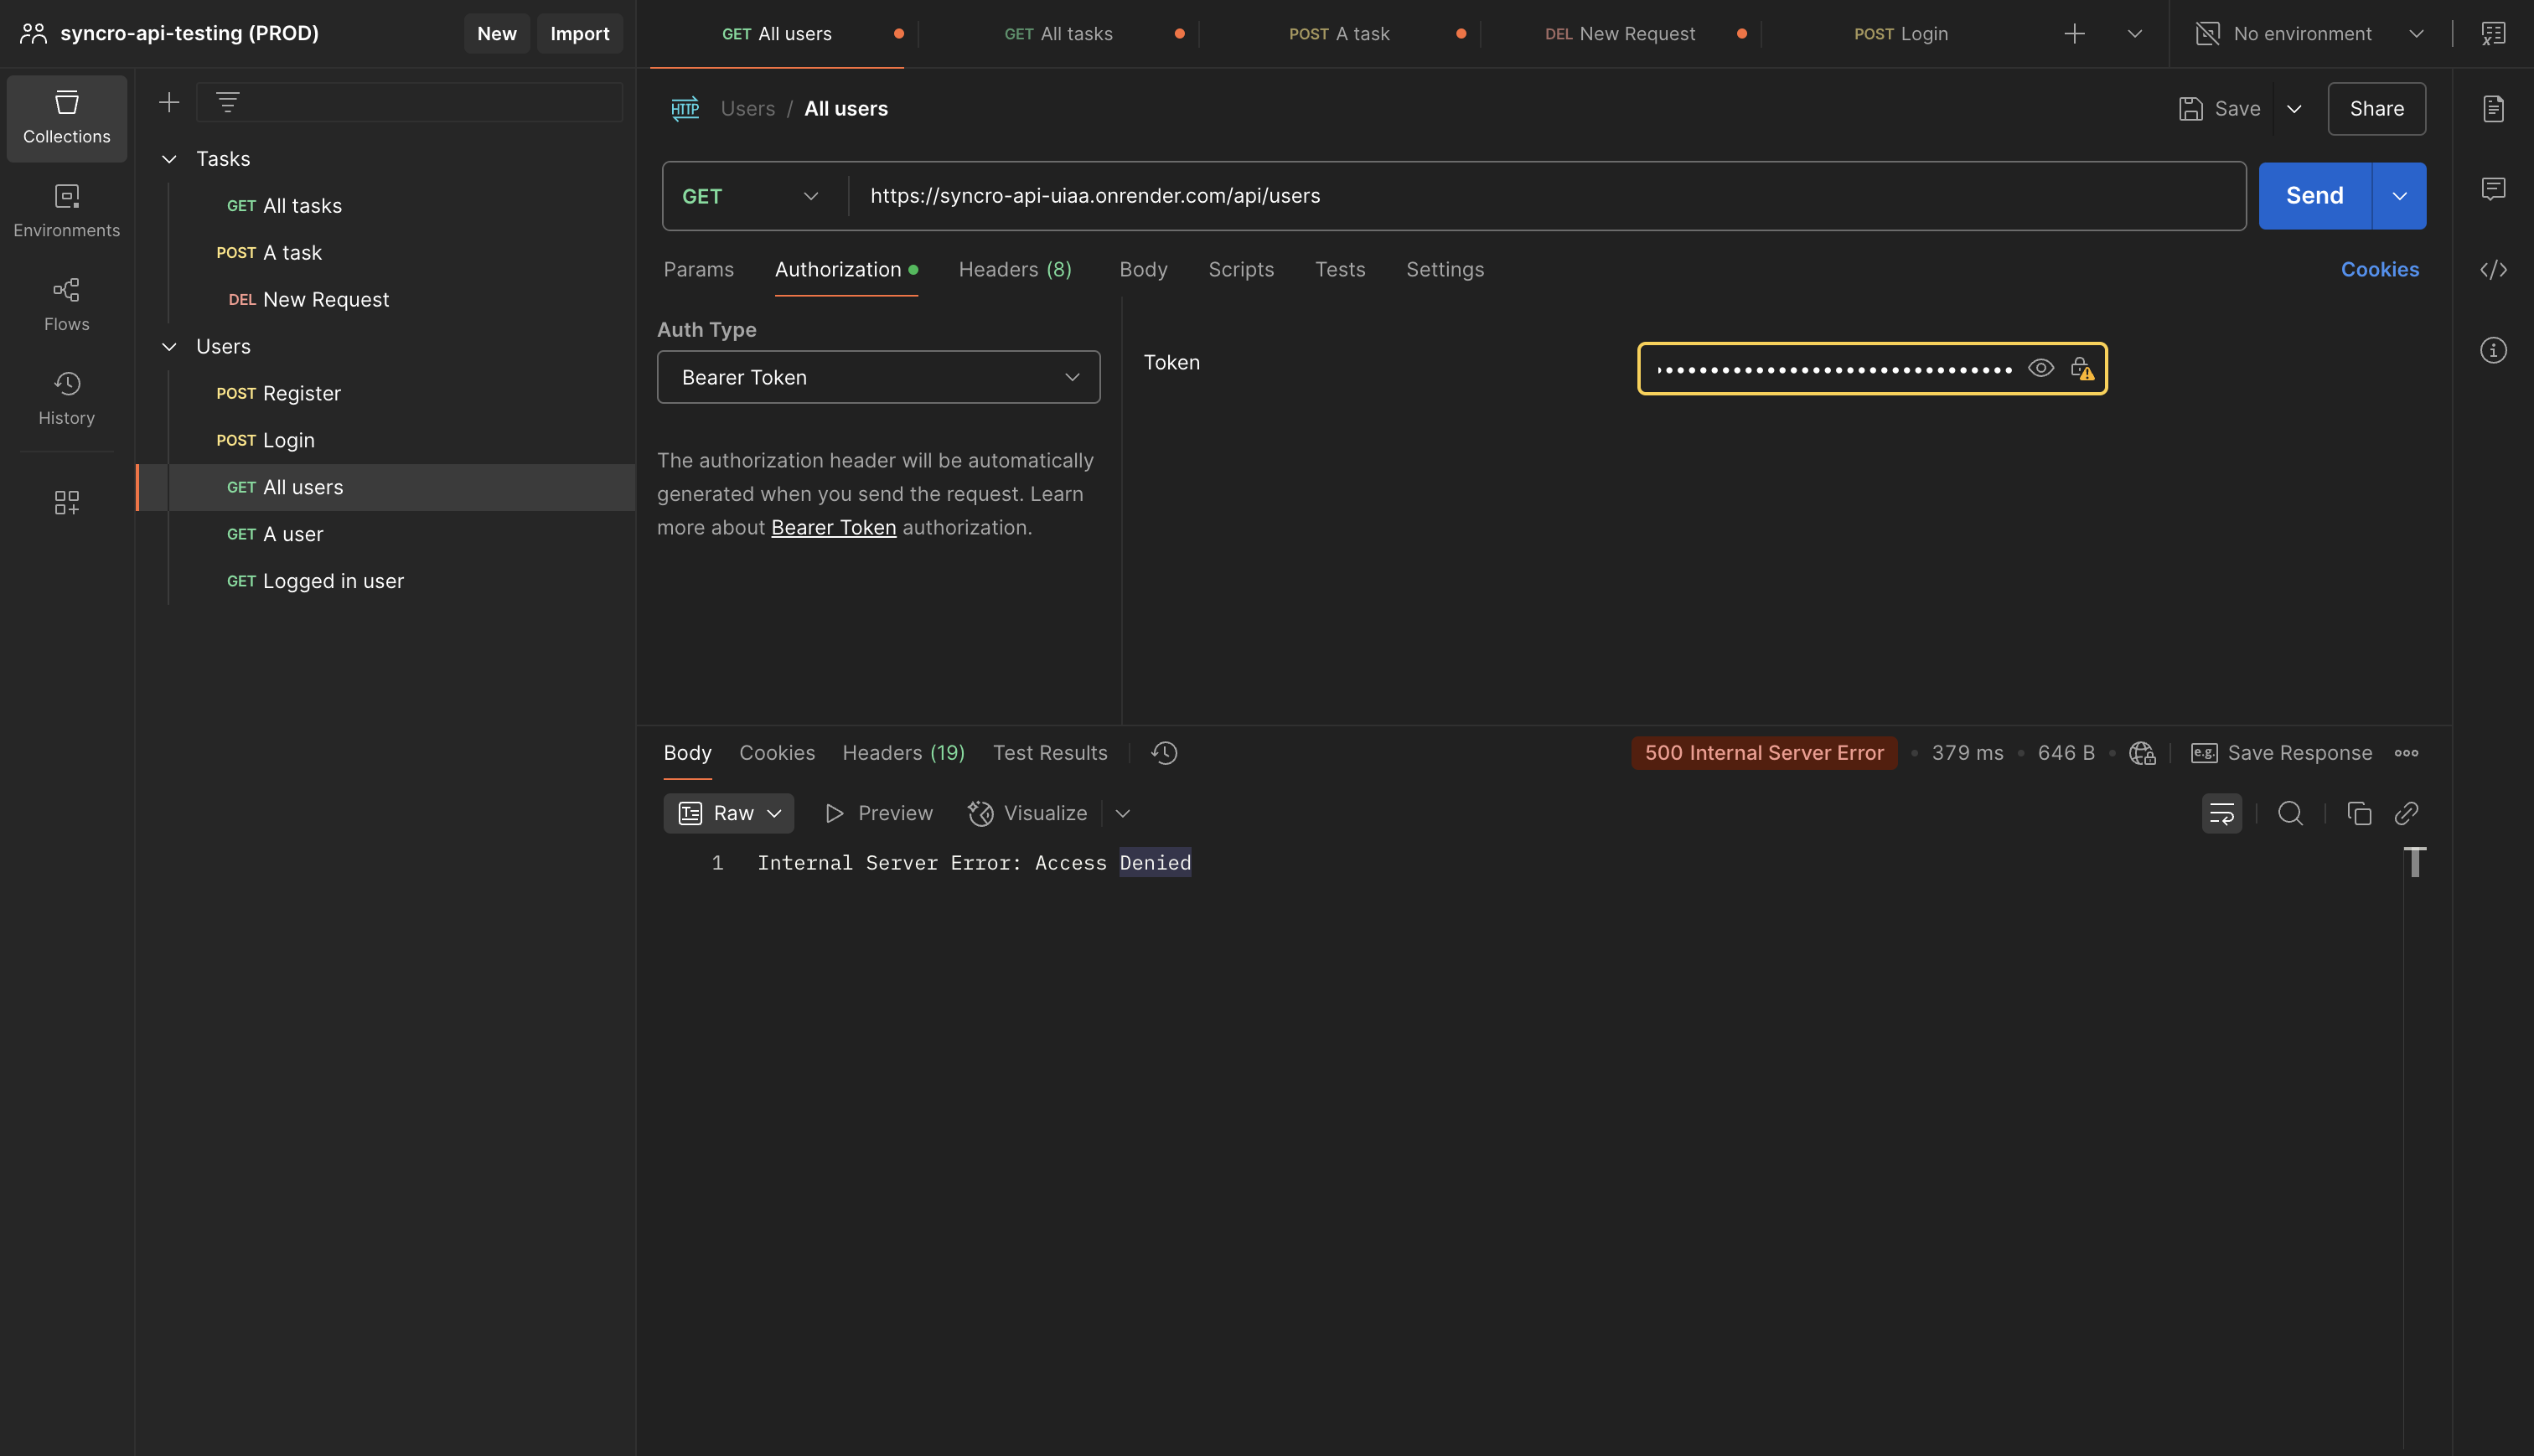Click the workspace team icon
This screenshot has height=1456, width=2534.
pyautogui.click(x=33, y=33)
